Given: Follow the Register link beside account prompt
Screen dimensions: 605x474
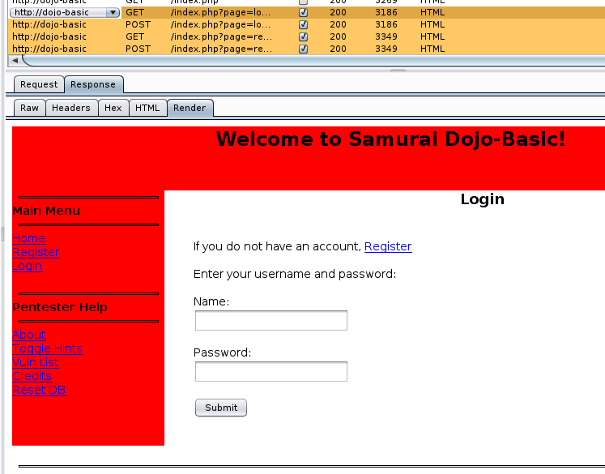Looking at the screenshot, I should 388,246.
